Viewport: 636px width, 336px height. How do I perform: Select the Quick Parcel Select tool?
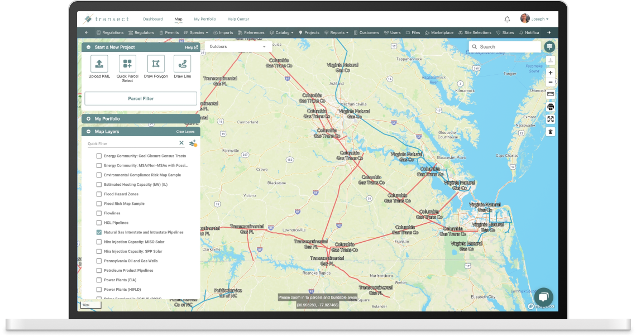[x=127, y=64]
